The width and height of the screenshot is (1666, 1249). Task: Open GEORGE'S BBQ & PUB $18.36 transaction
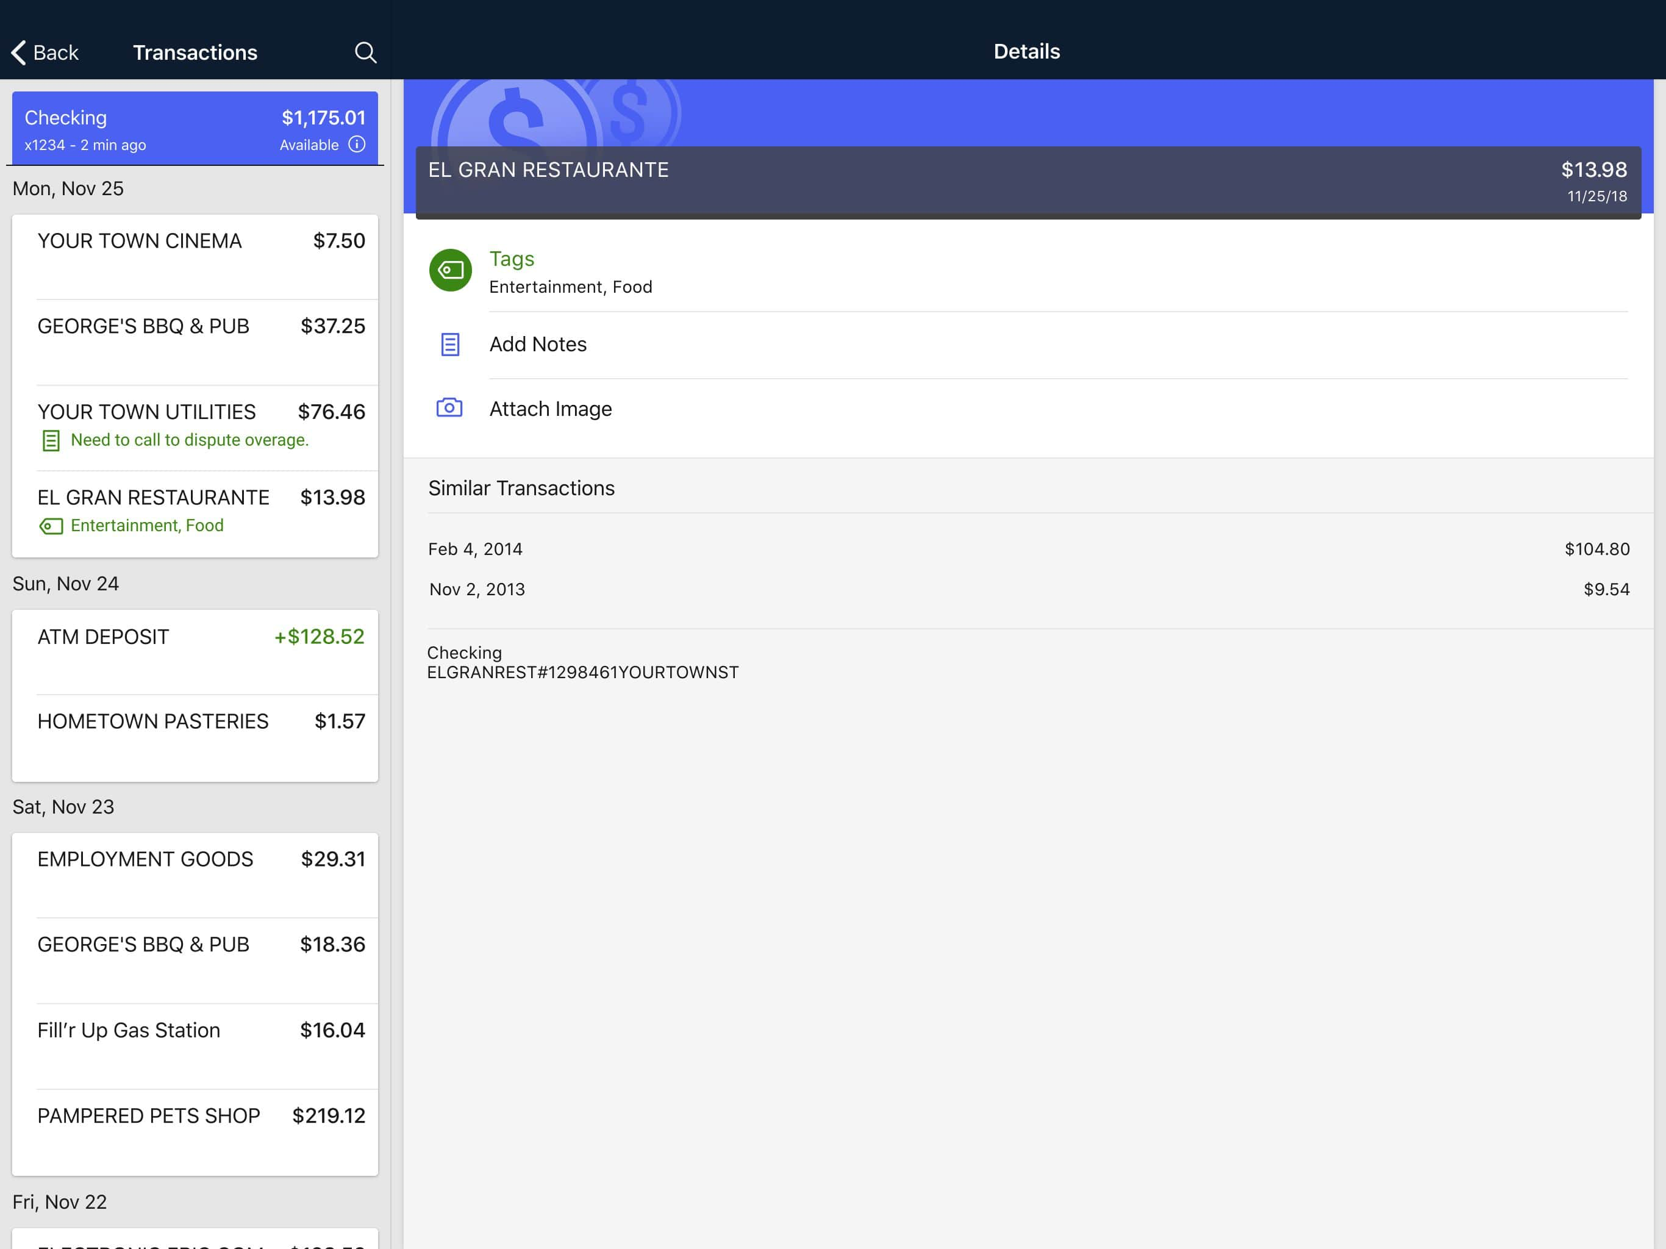click(195, 961)
